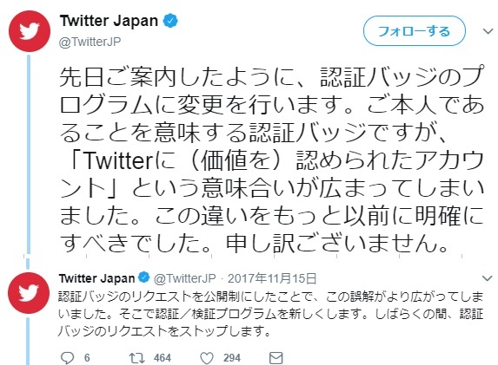Image resolution: width=498 pixels, height=365 pixels.
Task: Open the 2017年11月15日 timestamp link
Action: 272,278
